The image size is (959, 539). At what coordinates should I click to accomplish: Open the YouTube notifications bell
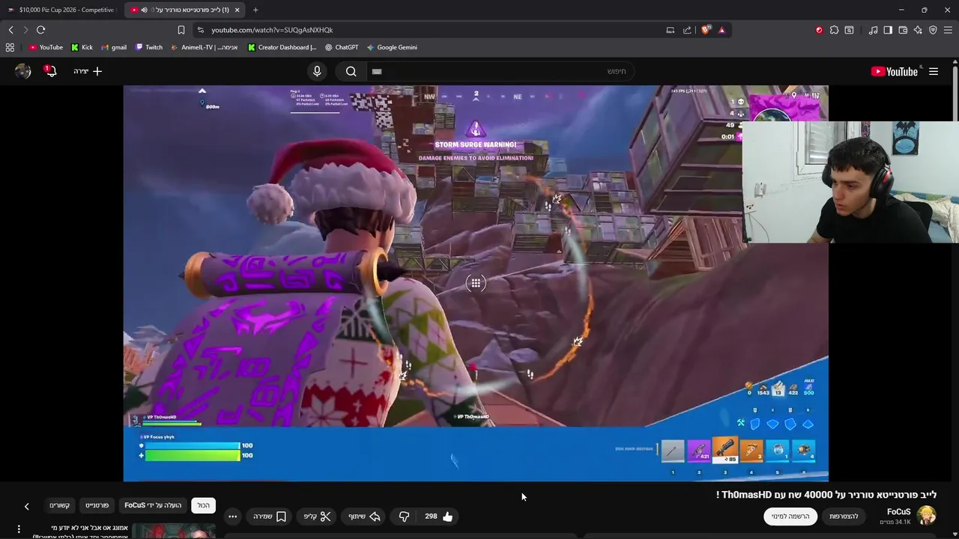point(50,71)
